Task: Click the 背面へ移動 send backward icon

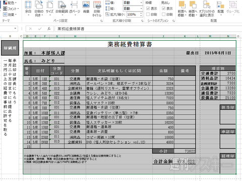Action: pyautogui.click(x=193, y=9)
